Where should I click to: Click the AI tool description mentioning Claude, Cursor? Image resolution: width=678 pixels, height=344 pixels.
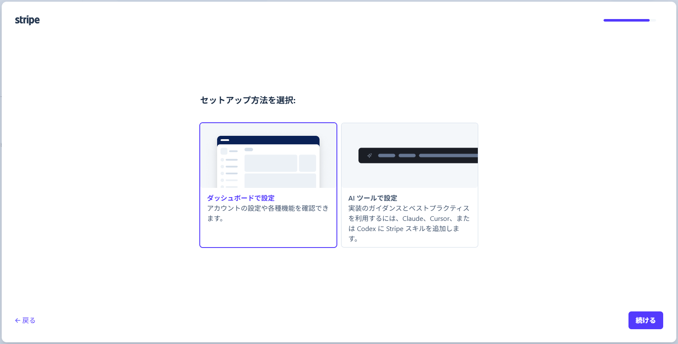[x=409, y=223]
